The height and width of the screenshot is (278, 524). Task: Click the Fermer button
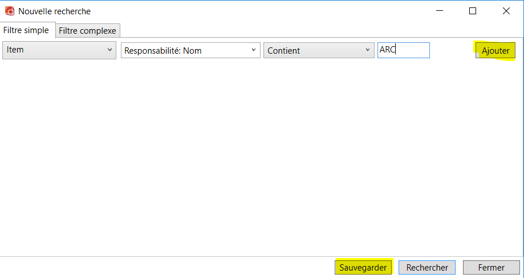tap(491, 267)
